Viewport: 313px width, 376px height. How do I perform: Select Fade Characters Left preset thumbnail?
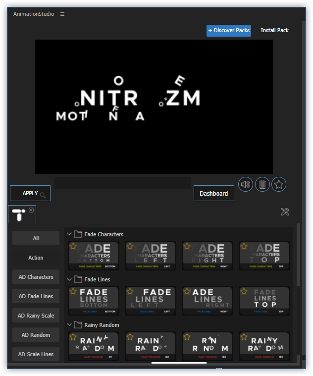[x=151, y=256]
